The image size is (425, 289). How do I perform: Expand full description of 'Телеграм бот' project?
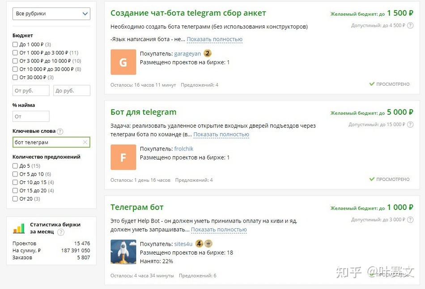tap(219, 230)
